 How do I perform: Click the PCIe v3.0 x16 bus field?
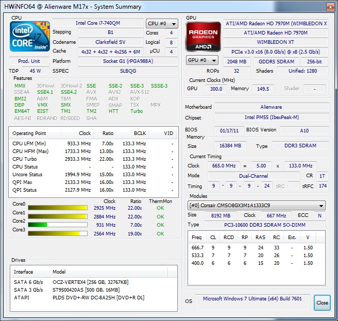click(x=276, y=52)
